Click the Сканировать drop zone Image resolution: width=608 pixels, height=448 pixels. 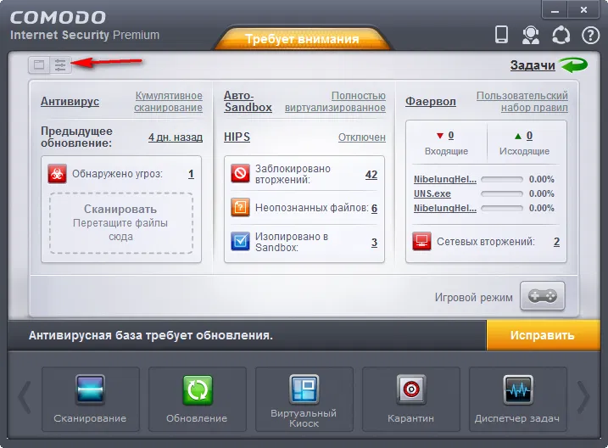[121, 223]
